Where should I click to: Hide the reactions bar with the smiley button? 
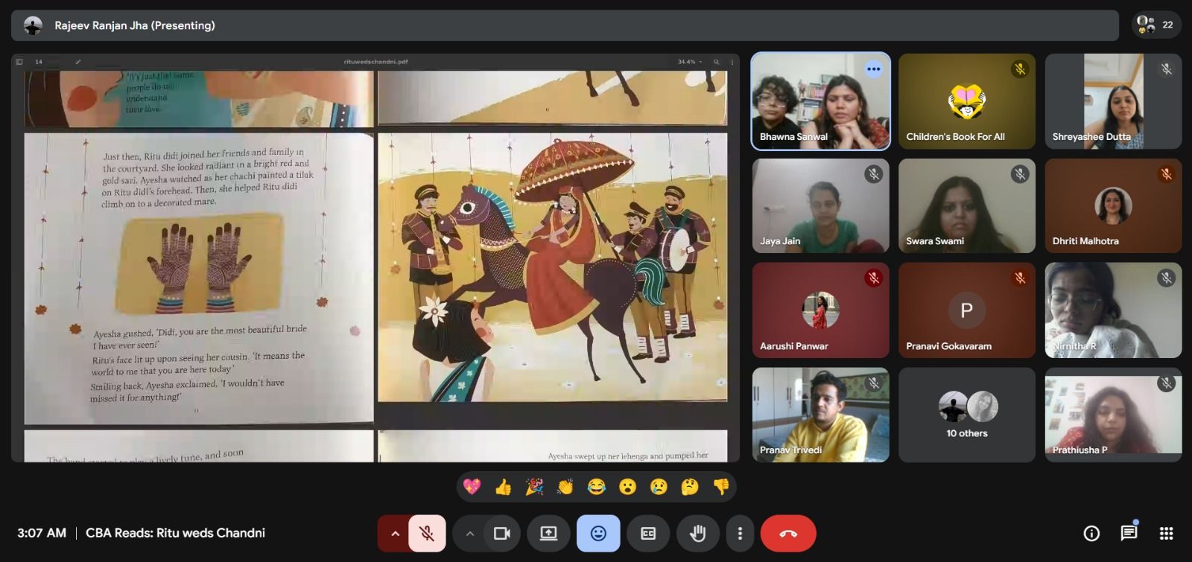point(598,533)
